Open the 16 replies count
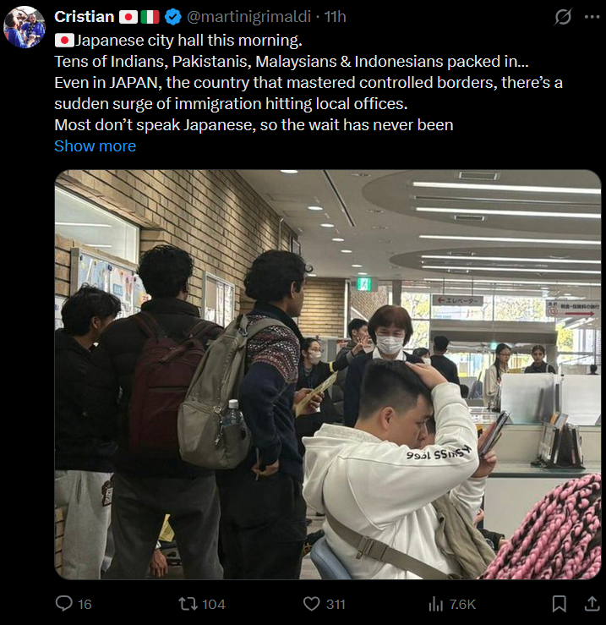The width and height of the screenshot is (606, 625). tap(85, 604)
